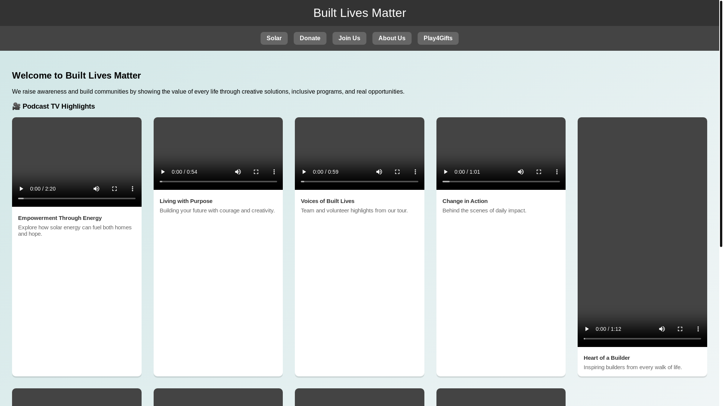Mute the Voices of Built Lives video
Image resolution: width=723 pixels, height=406 pixels.
[x=379, y=172]
